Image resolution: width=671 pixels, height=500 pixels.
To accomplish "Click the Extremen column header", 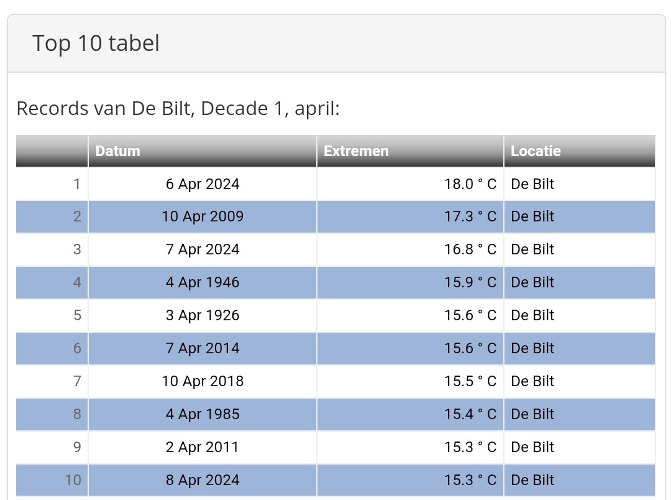I will click(x=356, y=151).
